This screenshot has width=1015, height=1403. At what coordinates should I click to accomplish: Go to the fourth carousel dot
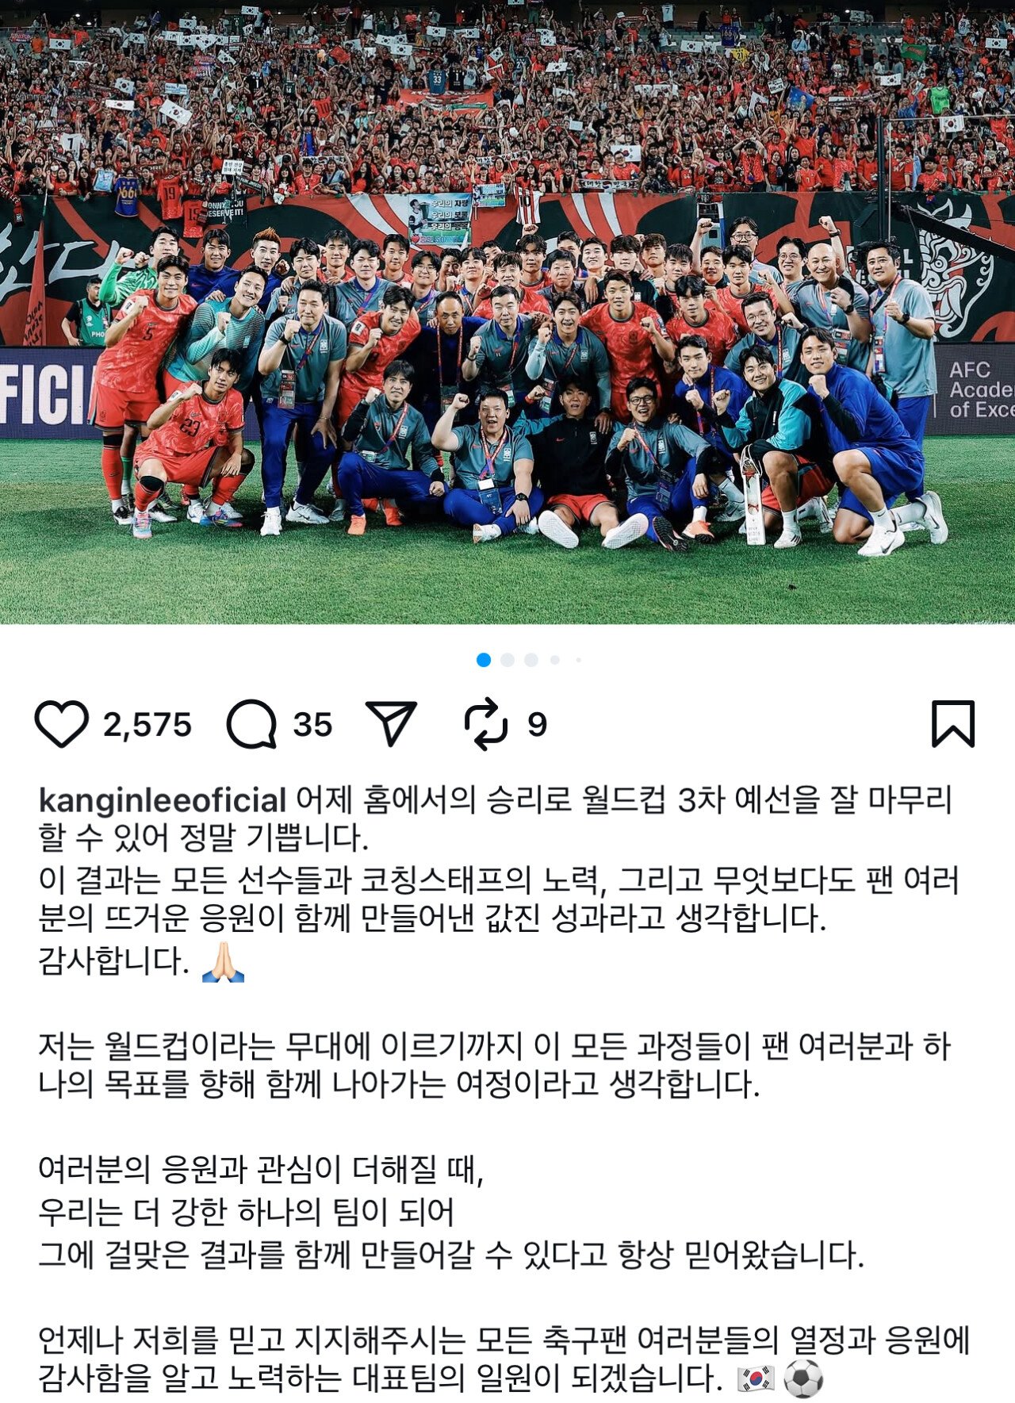[x=555, y=660]
